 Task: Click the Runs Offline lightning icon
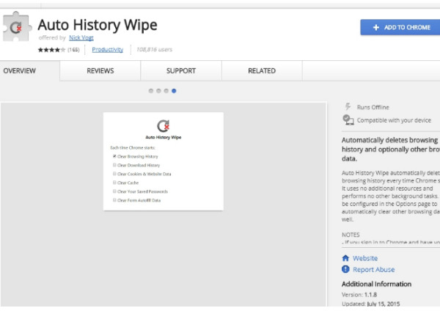click(x=348, y=106)
